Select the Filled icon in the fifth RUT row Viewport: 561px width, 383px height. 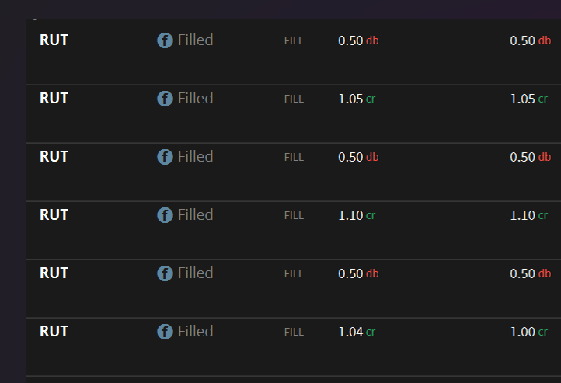(x=165, y=273)
